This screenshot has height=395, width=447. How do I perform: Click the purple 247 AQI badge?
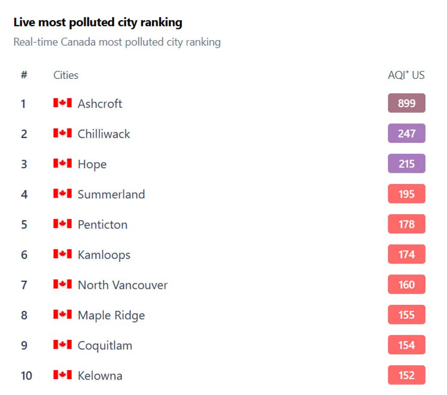tap(406, 133)
